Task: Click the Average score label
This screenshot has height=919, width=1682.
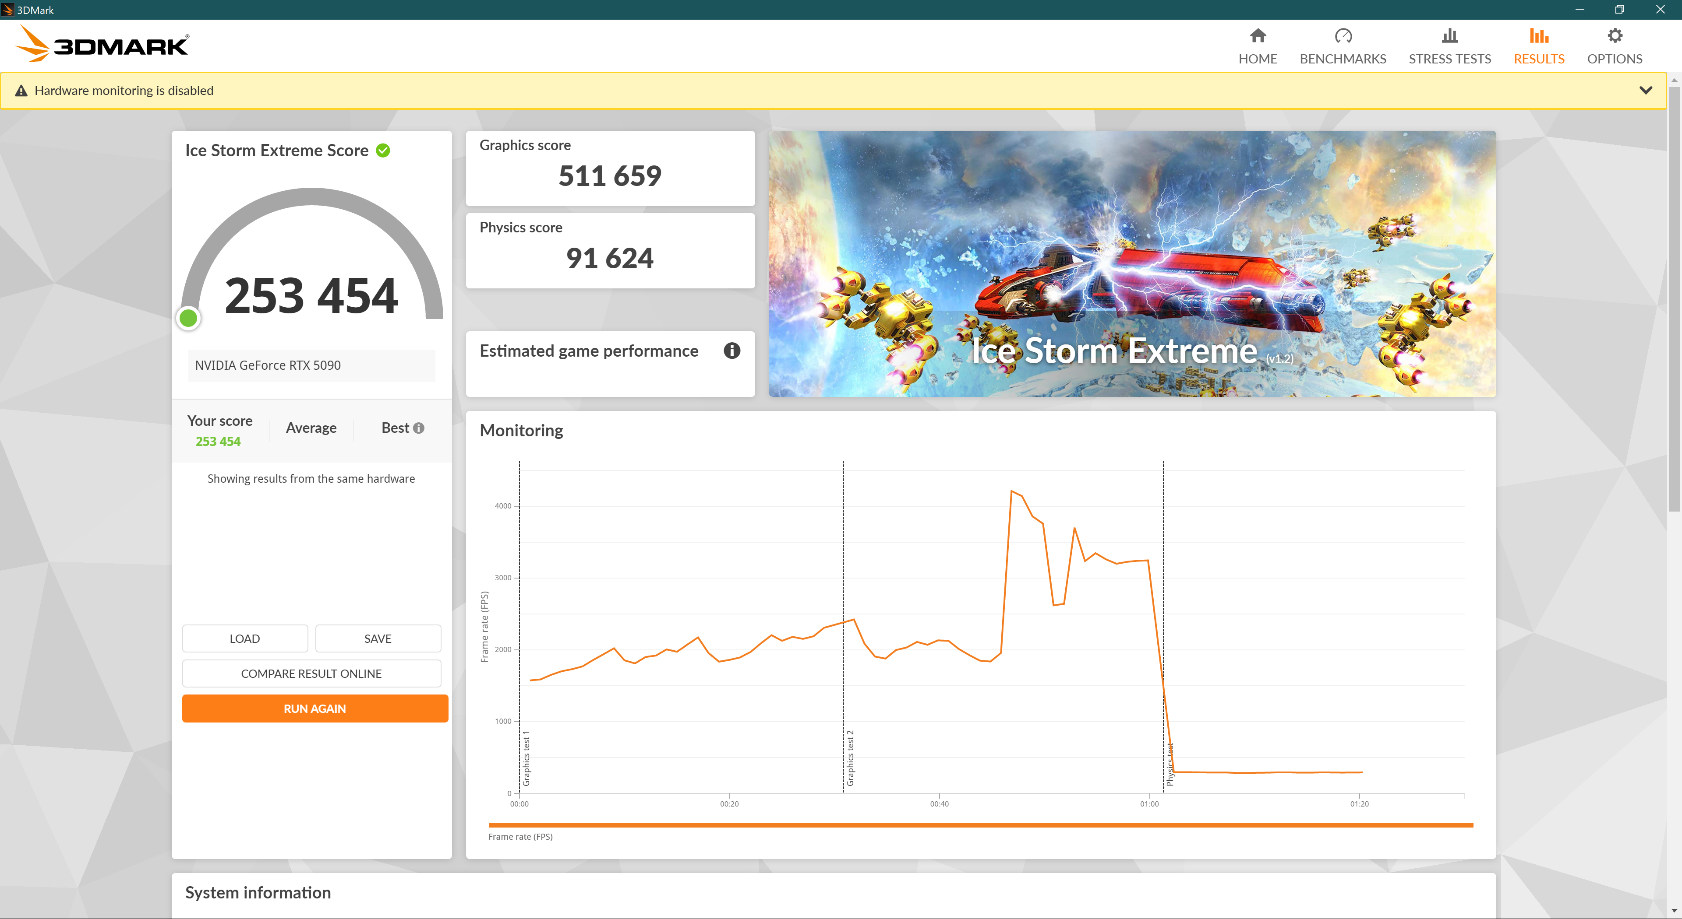Action: point(311,428)
